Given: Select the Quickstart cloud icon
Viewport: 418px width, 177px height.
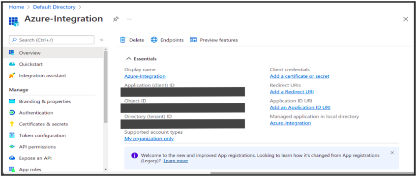Looking at the screenshot, I should [x=12, y=64].
